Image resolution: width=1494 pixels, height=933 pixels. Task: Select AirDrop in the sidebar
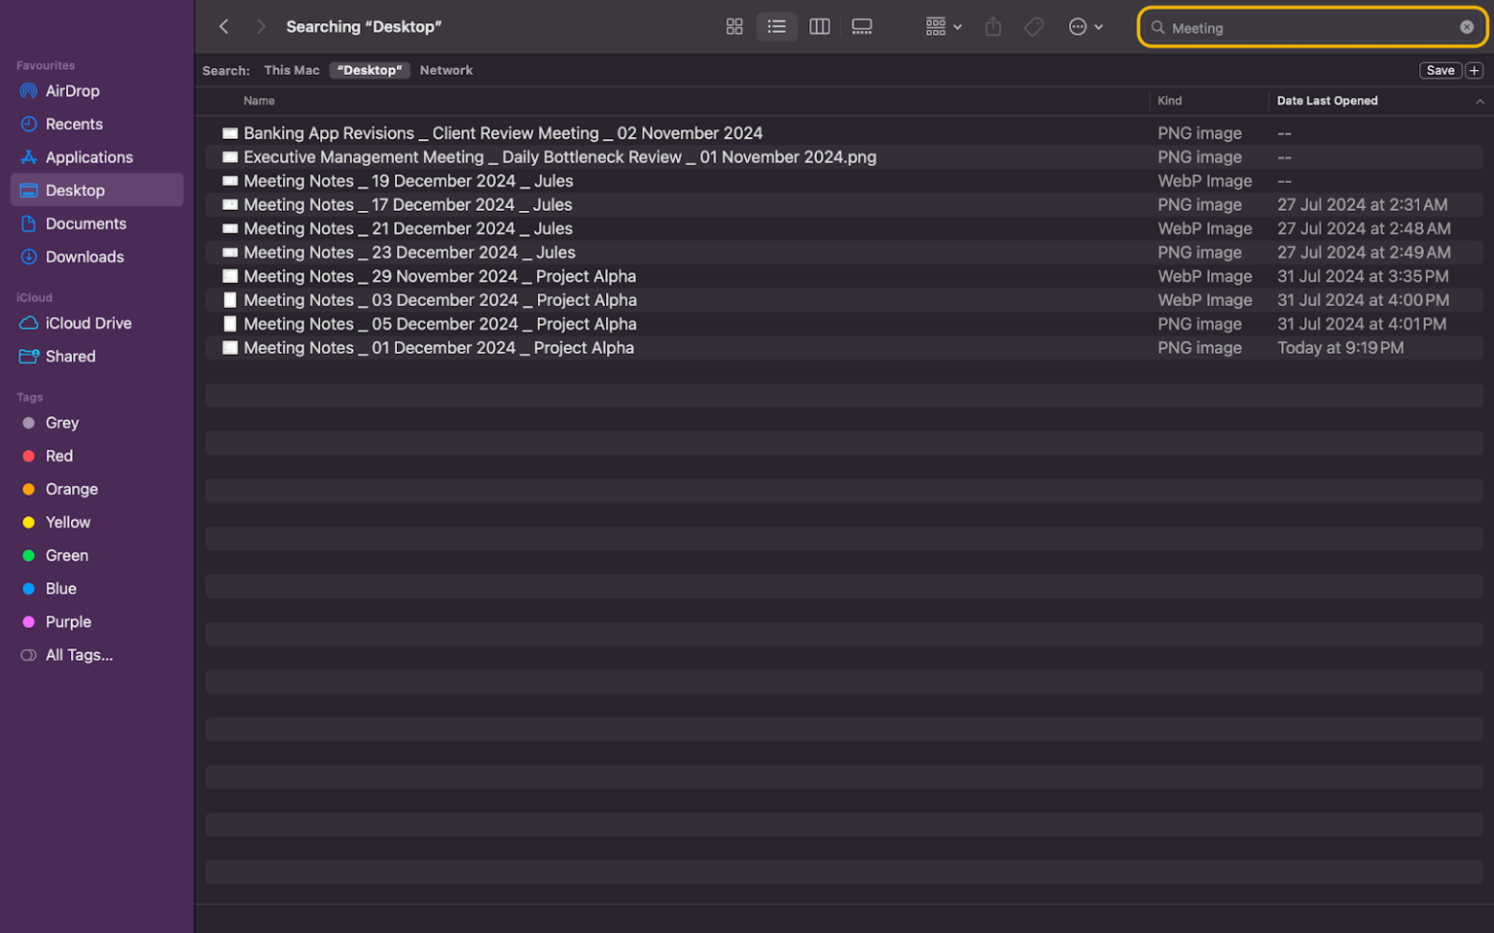point(72,90)
